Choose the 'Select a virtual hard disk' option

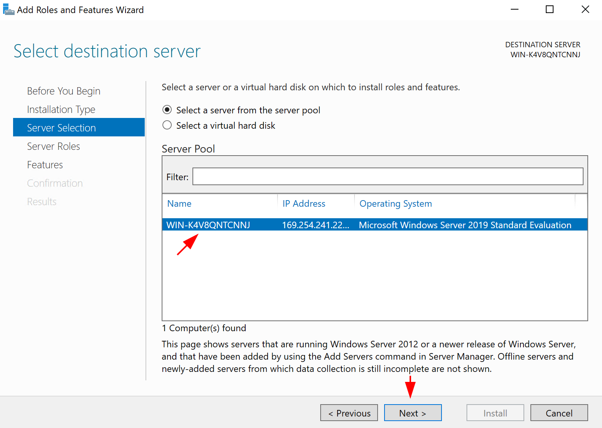click(x=167, y=125)
